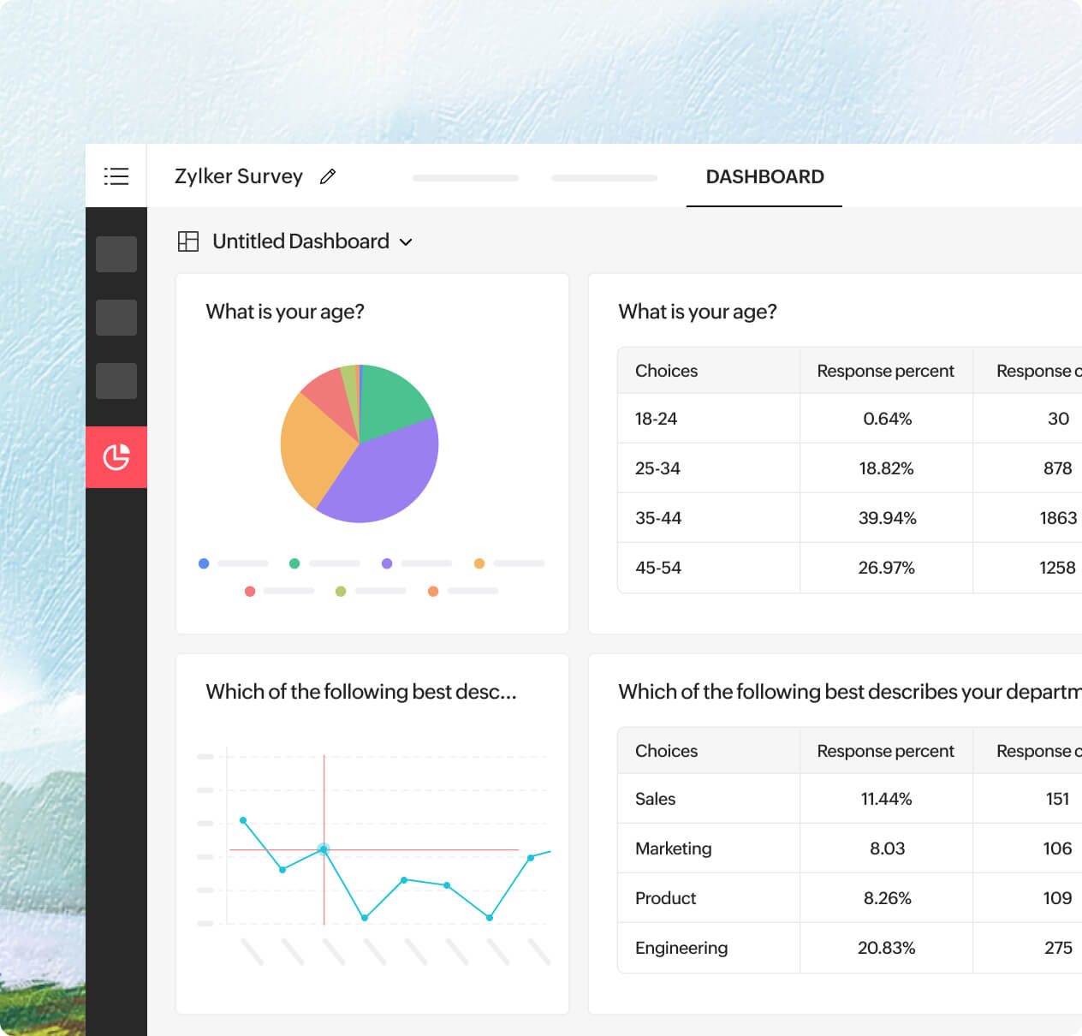Switch to the DASHBOARD tab
This screenshot has width=1082, height=1036.
(764, 177)
